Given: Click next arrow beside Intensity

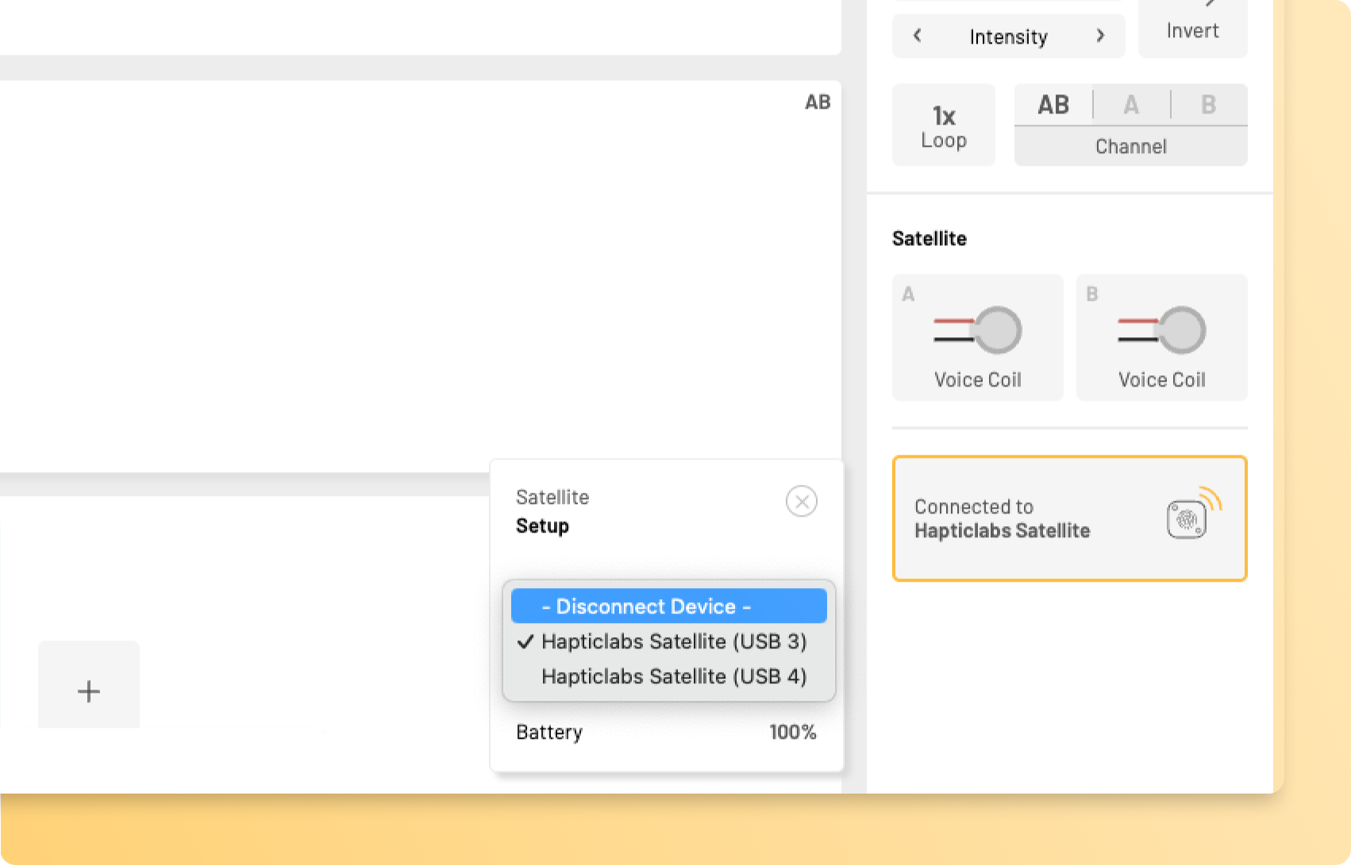Looking at the screenshot, I should (x=1100, y=36).
